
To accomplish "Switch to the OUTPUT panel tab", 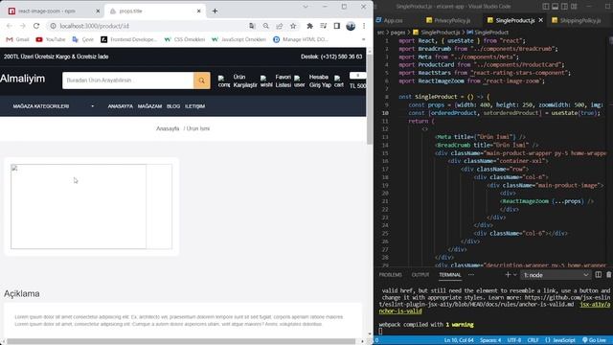I will coord(420,275).
